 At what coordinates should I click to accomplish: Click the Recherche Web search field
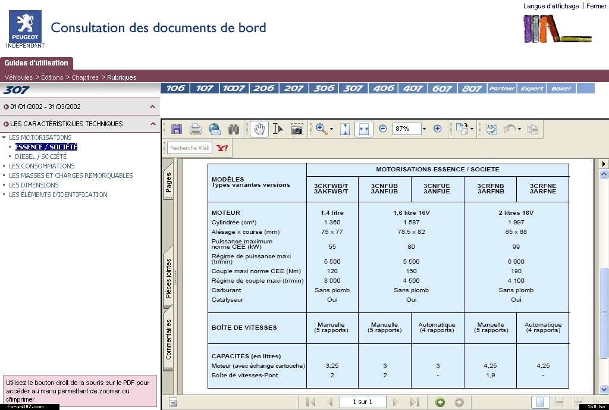190,148
